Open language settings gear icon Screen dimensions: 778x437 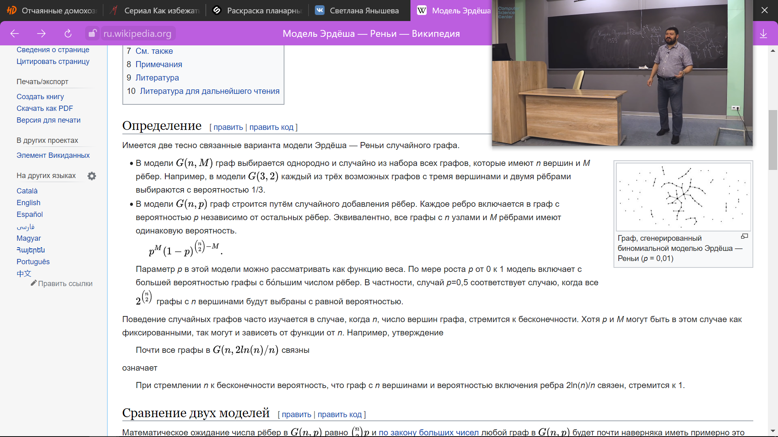pyautogui.click(x=92, y=176)
